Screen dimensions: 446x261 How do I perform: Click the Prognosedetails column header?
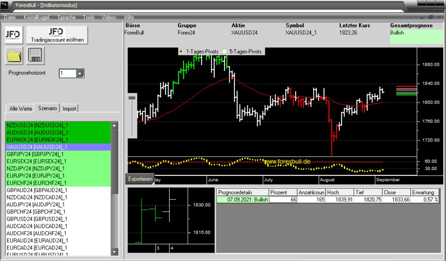[243, 193]
